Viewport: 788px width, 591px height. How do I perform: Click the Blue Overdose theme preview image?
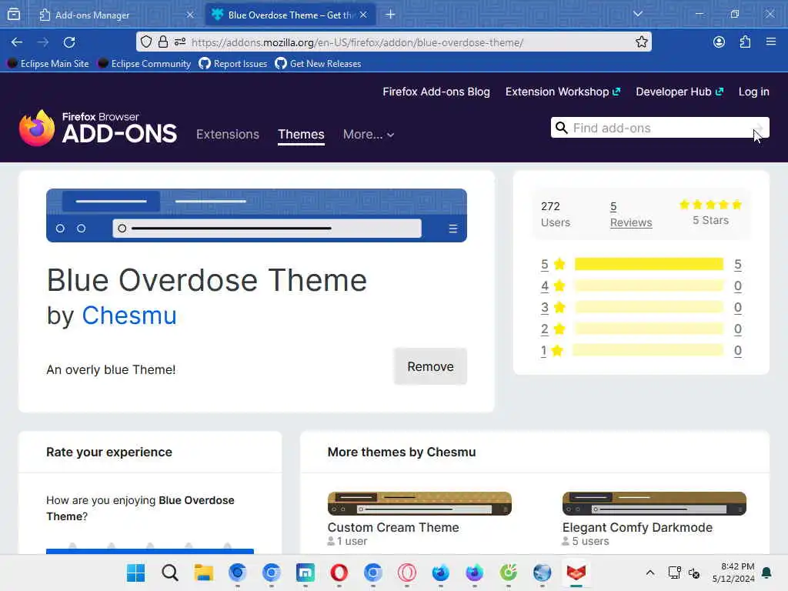tap(256, 215)
